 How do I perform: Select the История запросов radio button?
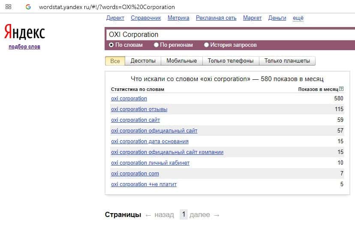click(206, 45)
